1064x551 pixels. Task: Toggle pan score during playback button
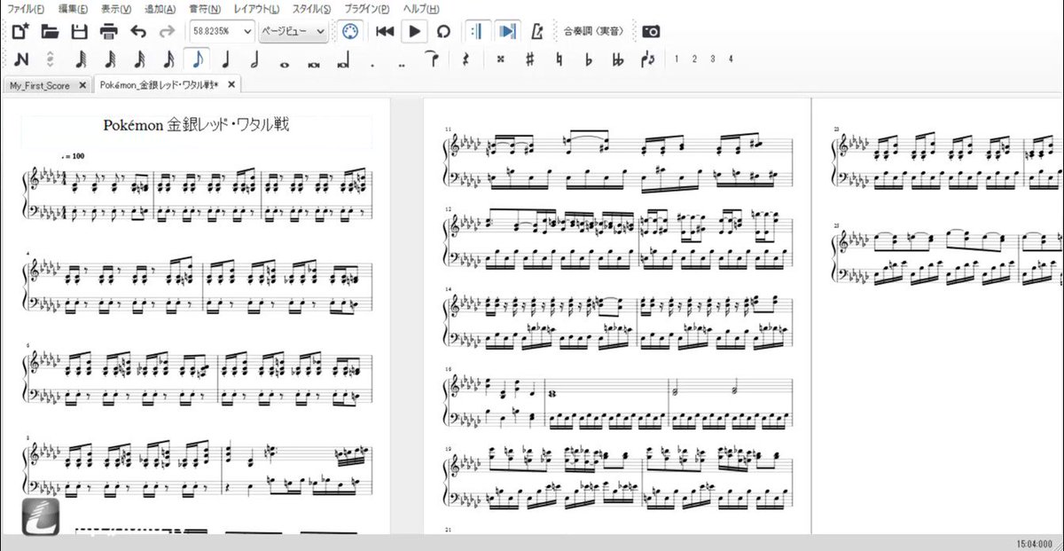[x=507, y=31]
